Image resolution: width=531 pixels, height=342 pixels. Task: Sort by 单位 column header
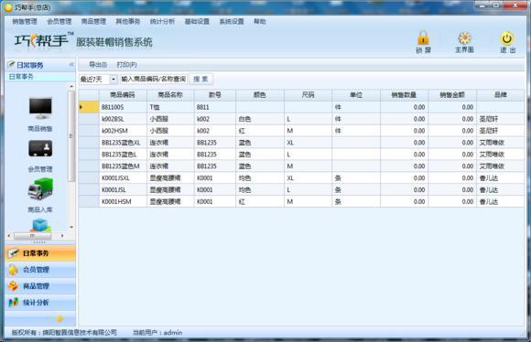tap(356, 95)
